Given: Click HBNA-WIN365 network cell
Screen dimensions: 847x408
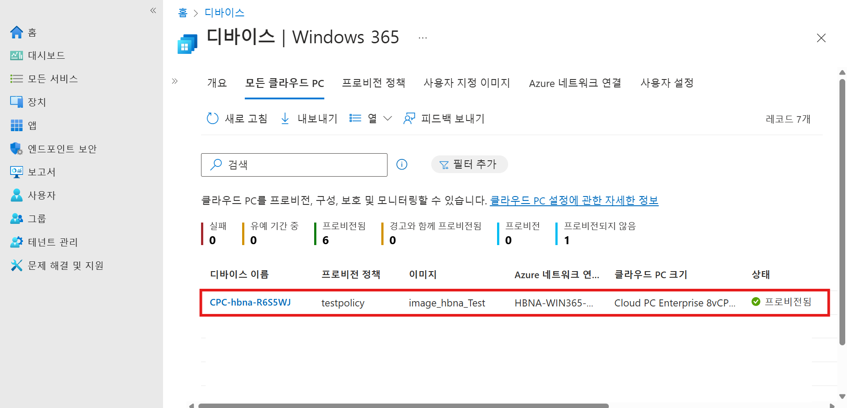Looking at the screenshot, I should pos(554,303).
